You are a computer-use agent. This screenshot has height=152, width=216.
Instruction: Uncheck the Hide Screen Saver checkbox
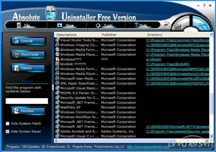7,131
